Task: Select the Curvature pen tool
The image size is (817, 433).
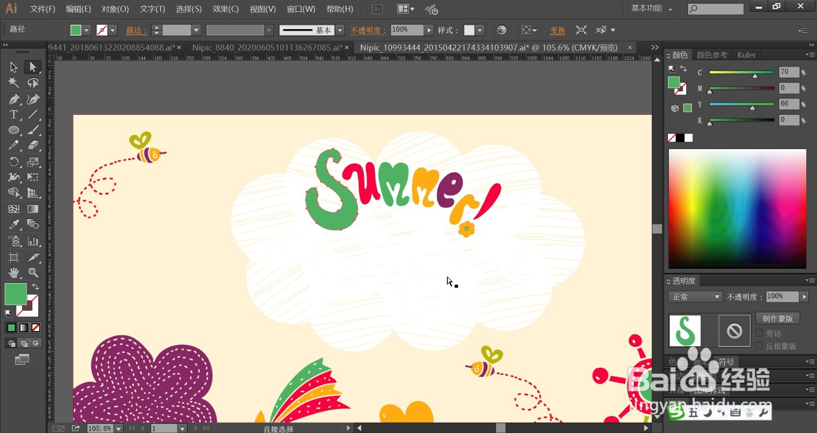Action: tap(33, 99)
